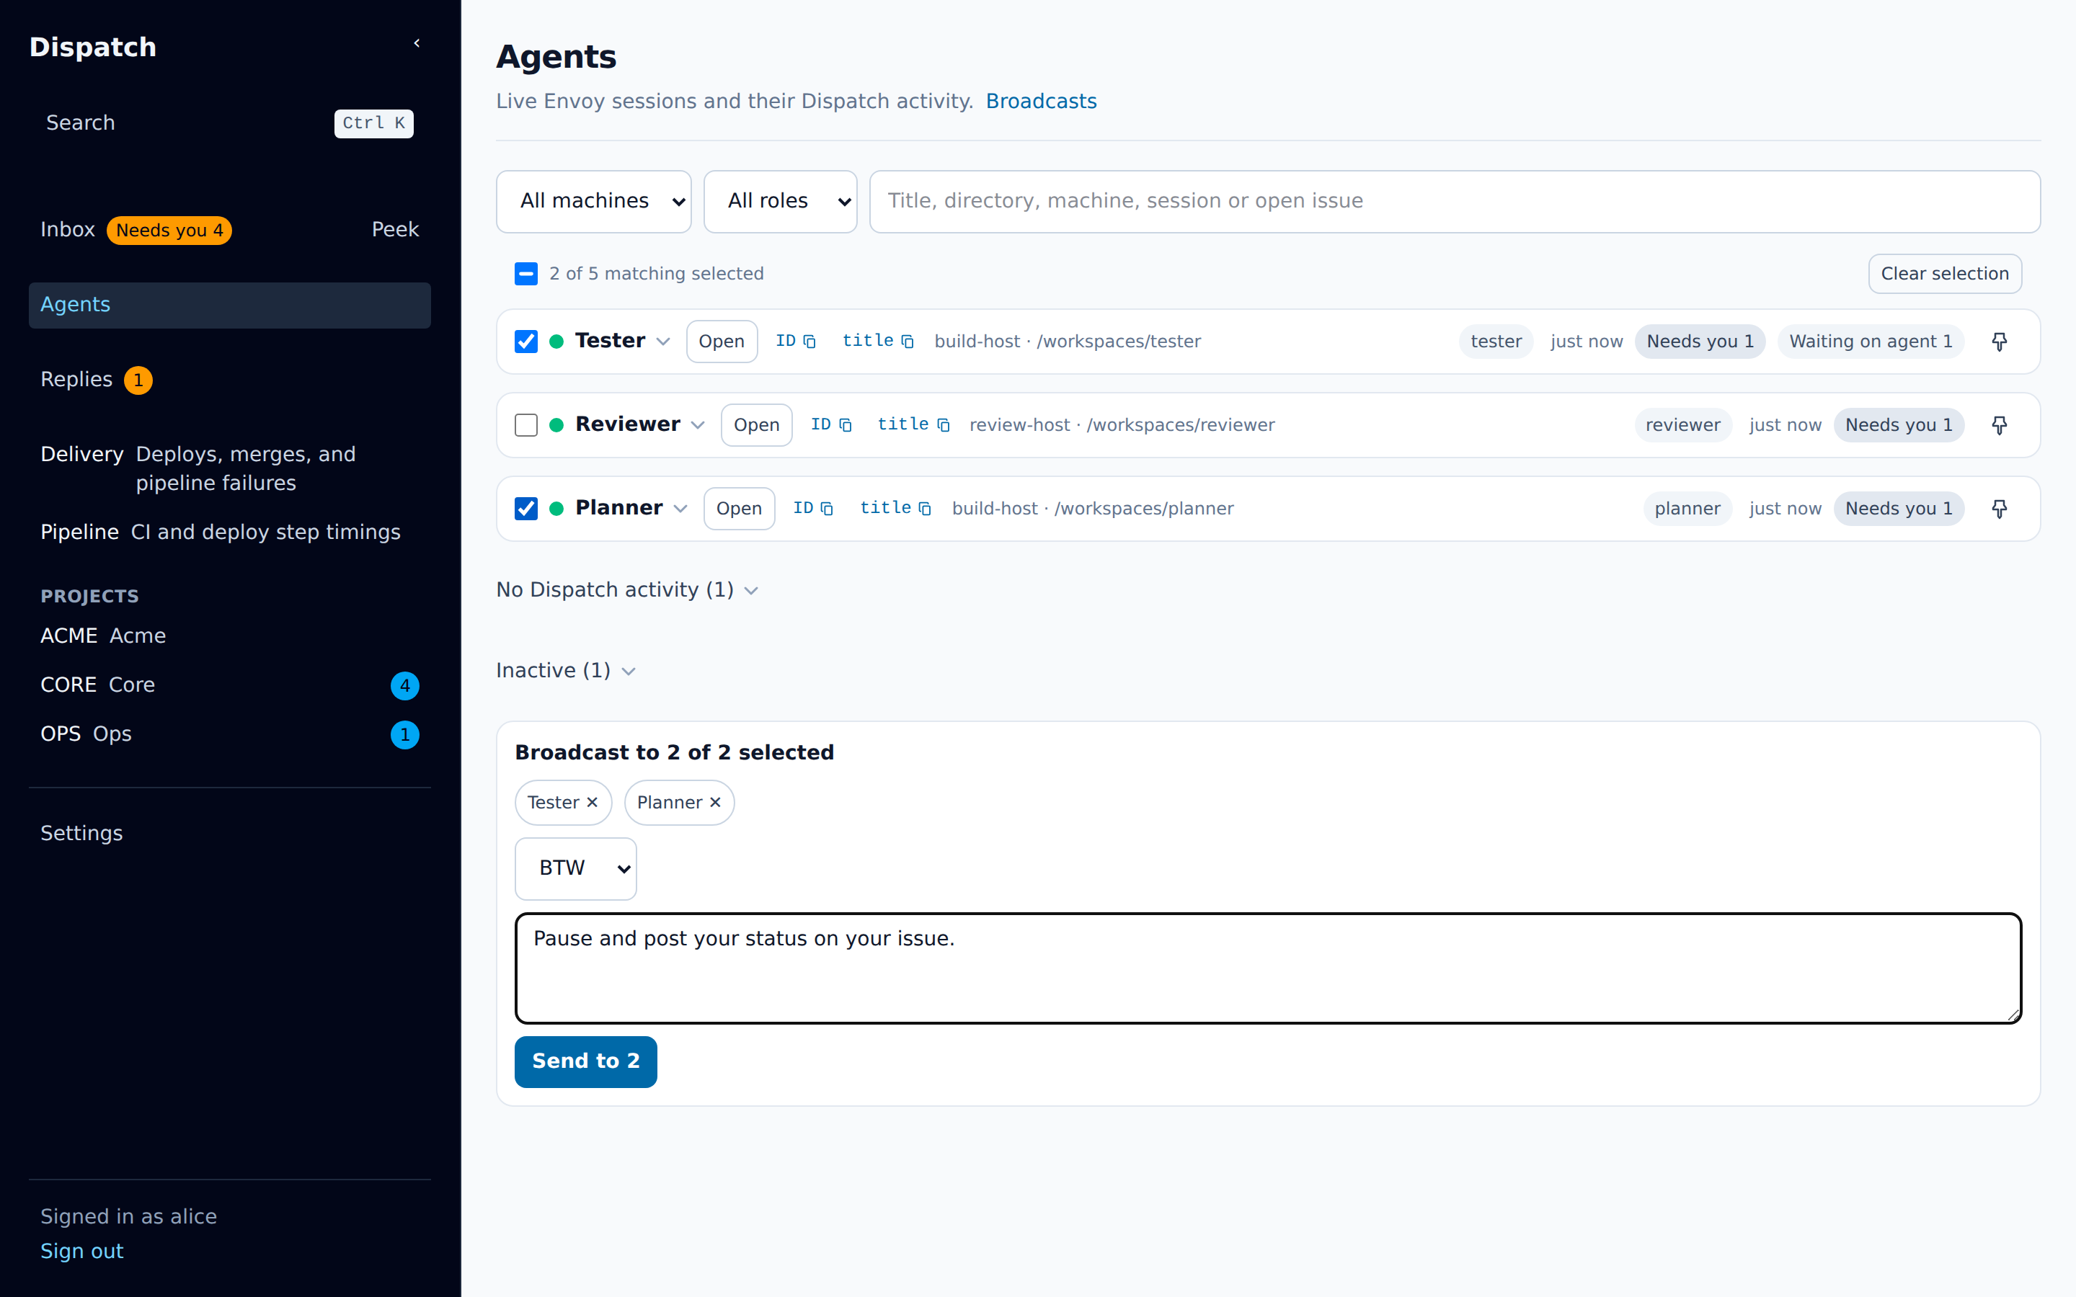Click Tester's Waiting on agent 1 badge
Image resolution: width=2076 pixels, height=1297 pixels.
pos(1870,342)
